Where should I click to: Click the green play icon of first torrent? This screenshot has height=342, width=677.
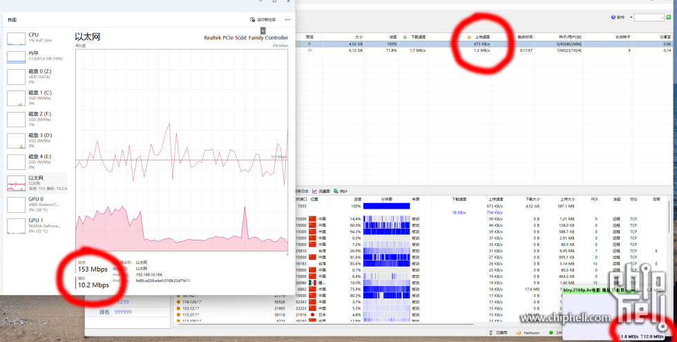(x=309, y=44)
